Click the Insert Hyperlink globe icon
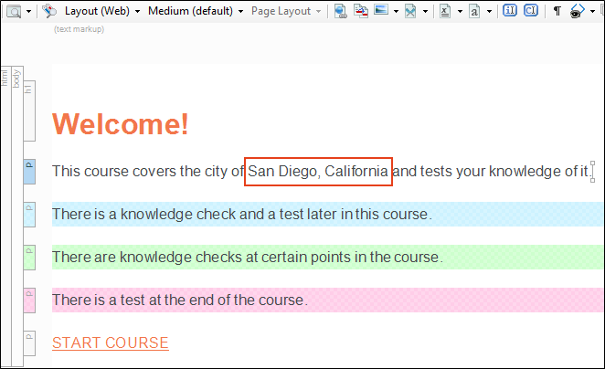605x369 pixels. coord(340,11)
